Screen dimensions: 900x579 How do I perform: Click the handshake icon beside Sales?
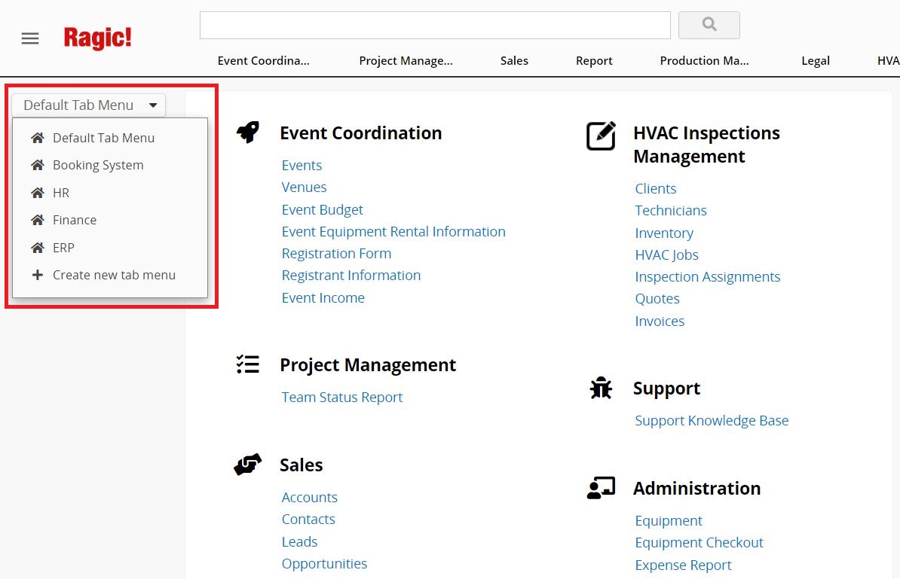(x=248, y=465)
